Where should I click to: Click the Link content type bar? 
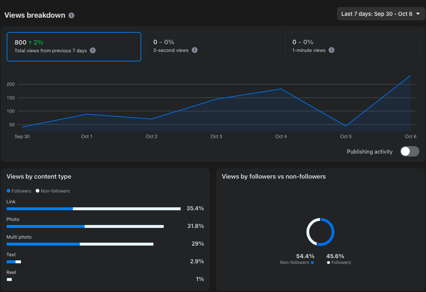(93, 209)
